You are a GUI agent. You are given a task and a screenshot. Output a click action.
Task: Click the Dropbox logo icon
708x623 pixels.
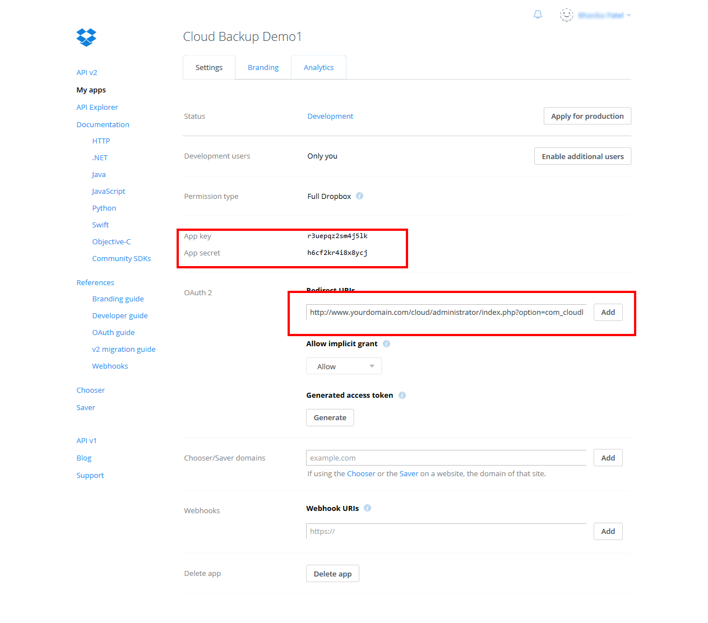click(86, 38)
